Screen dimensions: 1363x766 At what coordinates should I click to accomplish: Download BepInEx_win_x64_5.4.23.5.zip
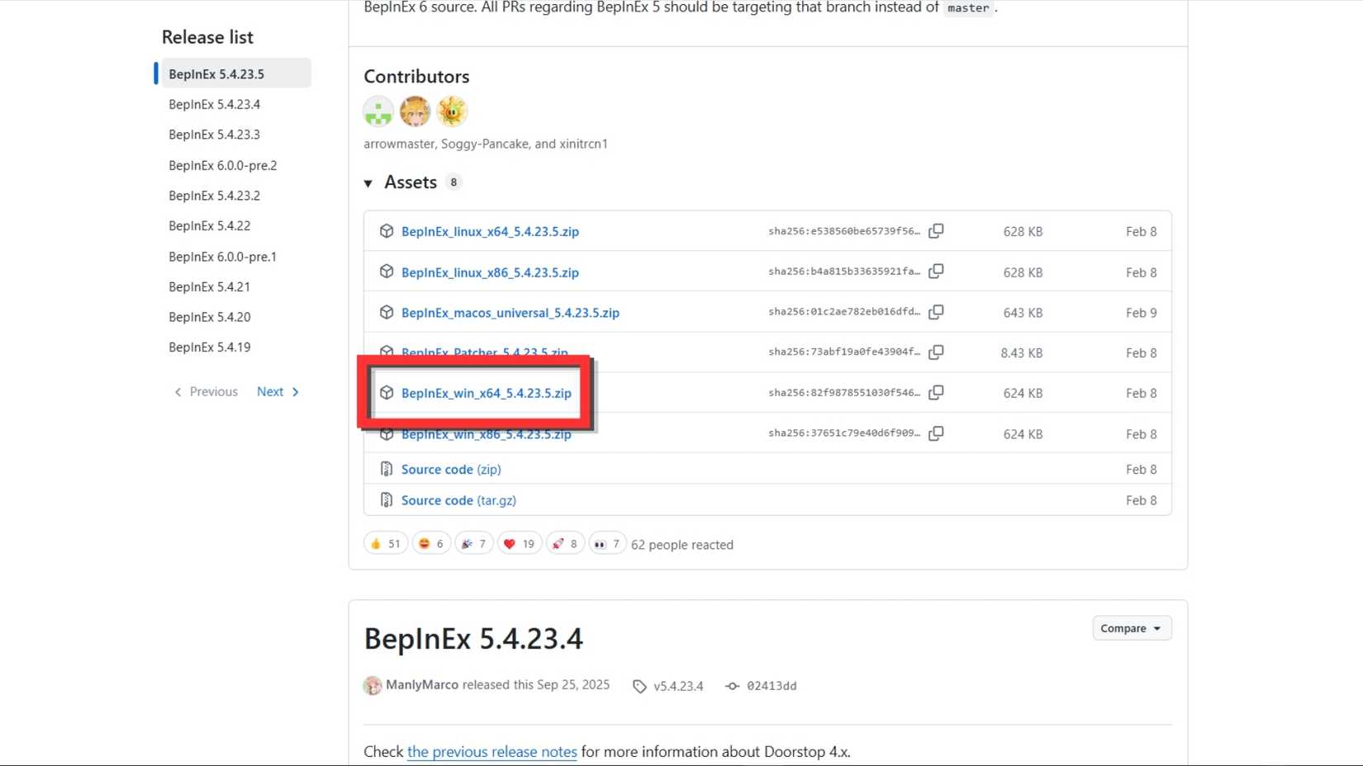point(487,393)
